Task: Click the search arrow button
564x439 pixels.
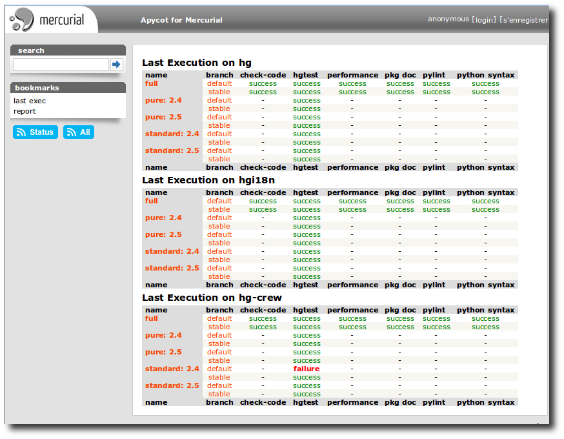Action: click(x=116, y=65)
